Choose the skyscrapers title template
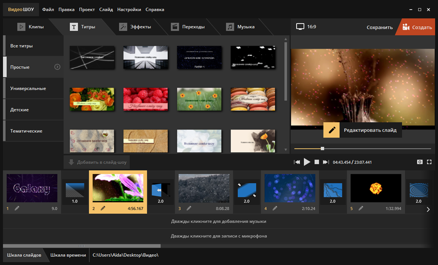 146,57
